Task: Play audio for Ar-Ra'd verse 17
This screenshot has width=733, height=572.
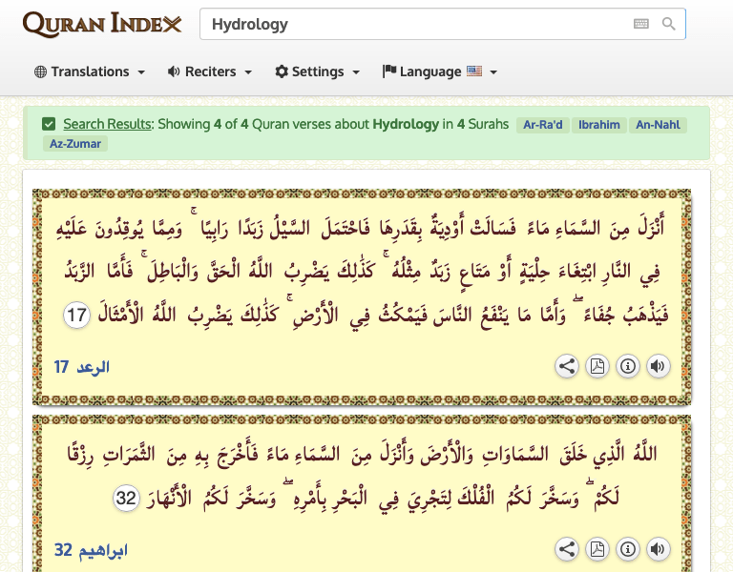Action: (657, 366)
